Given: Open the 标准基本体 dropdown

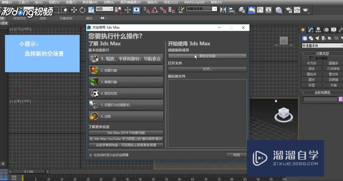Looking at the screenshot, I should [322, 46].
